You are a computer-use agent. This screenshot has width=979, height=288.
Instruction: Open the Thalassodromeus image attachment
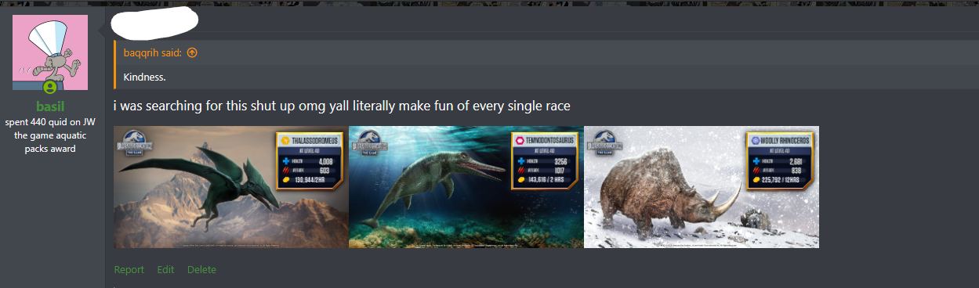pyautogui.click(x=231, y=187)
